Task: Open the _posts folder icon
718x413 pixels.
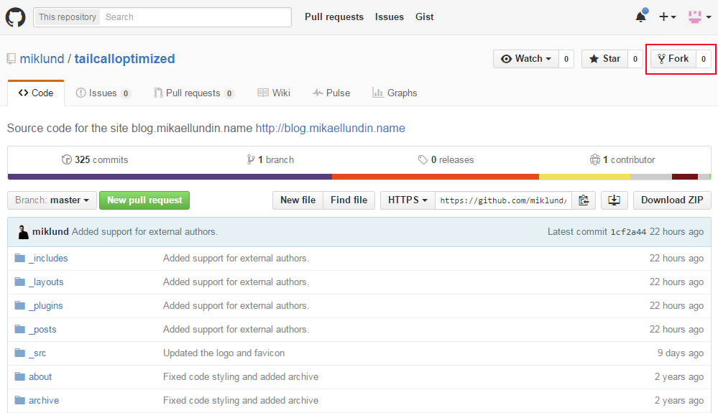Action: [x=19, y=329]
